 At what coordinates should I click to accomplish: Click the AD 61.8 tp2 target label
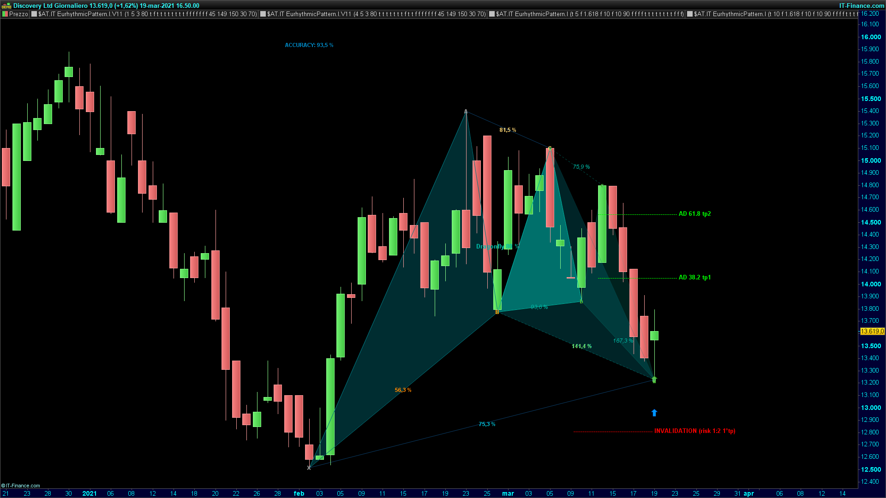694,214
